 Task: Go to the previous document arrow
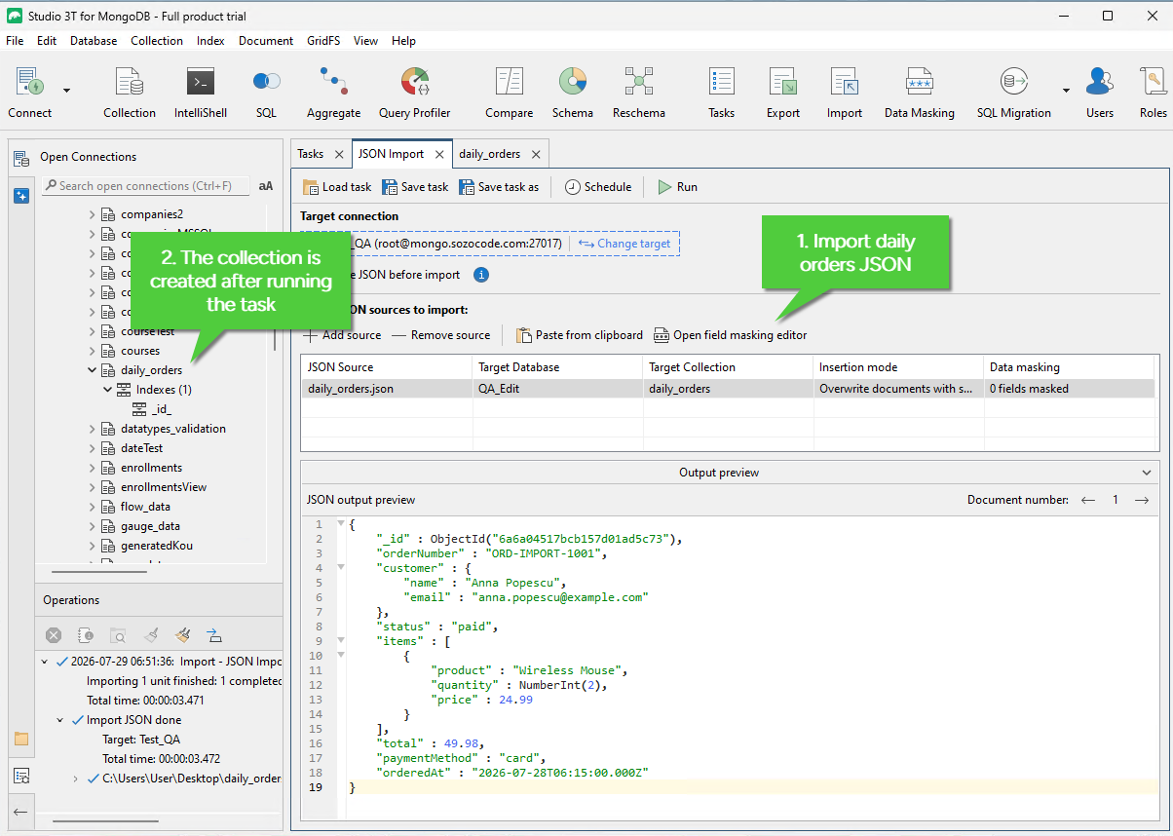[1088, 500]
